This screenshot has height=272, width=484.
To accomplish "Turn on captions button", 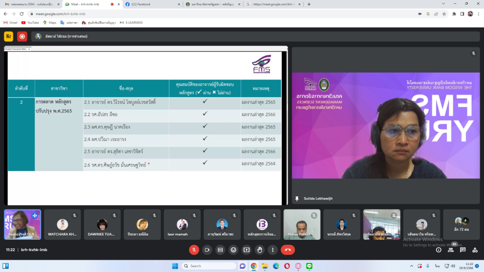I will (x=220, y=250).
